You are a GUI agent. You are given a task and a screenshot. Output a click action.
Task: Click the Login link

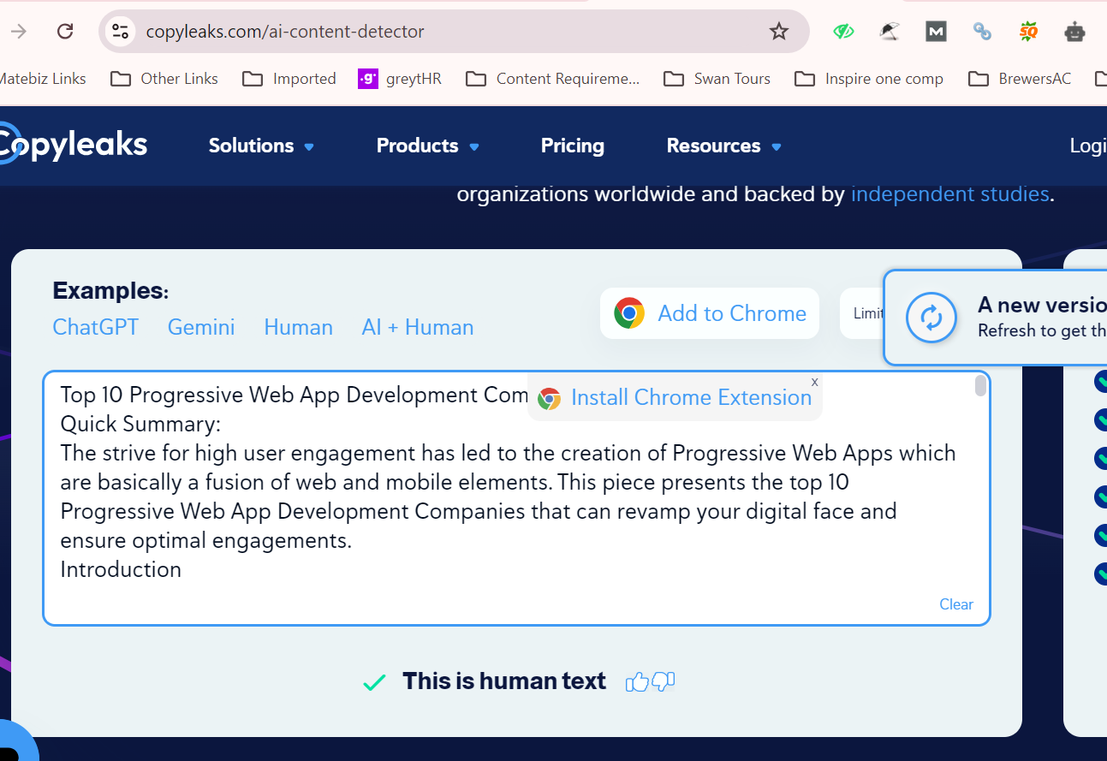(1088, 146)
